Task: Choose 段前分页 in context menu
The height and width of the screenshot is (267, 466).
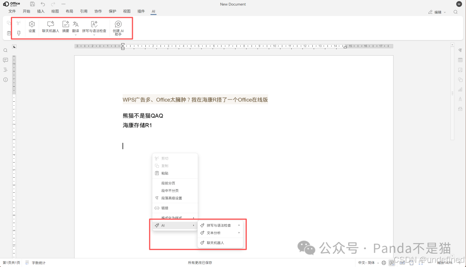Action: pyautogui.click(x=175, y=183)
